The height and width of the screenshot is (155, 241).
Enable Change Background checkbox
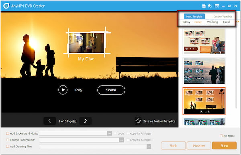click(8, 140)
